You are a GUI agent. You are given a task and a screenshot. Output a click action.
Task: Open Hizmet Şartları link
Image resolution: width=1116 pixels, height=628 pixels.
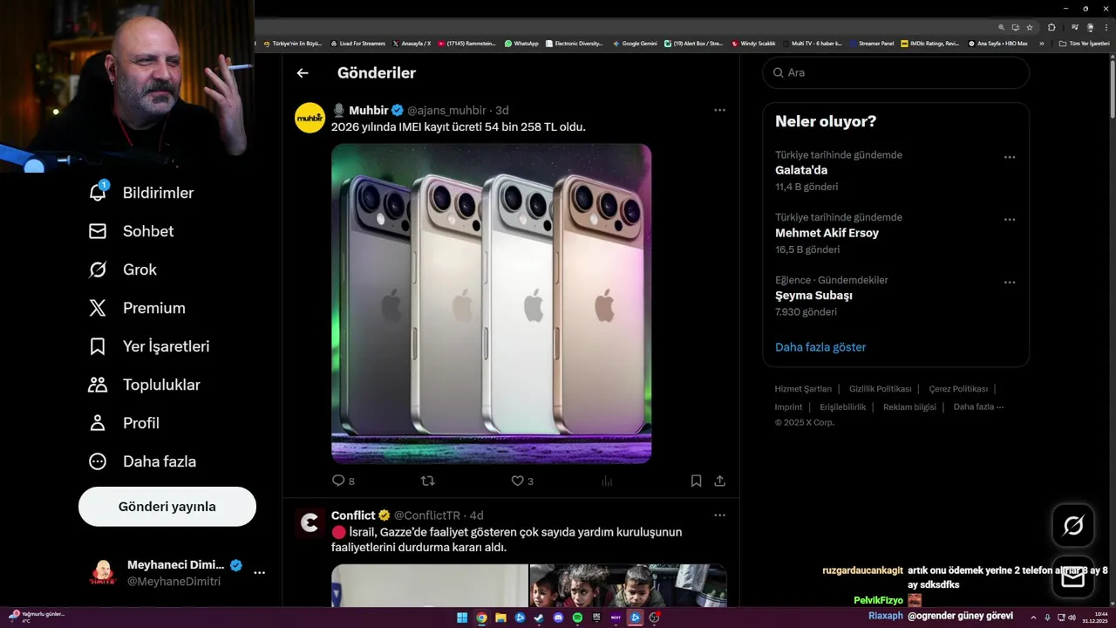tap(803, 389)
